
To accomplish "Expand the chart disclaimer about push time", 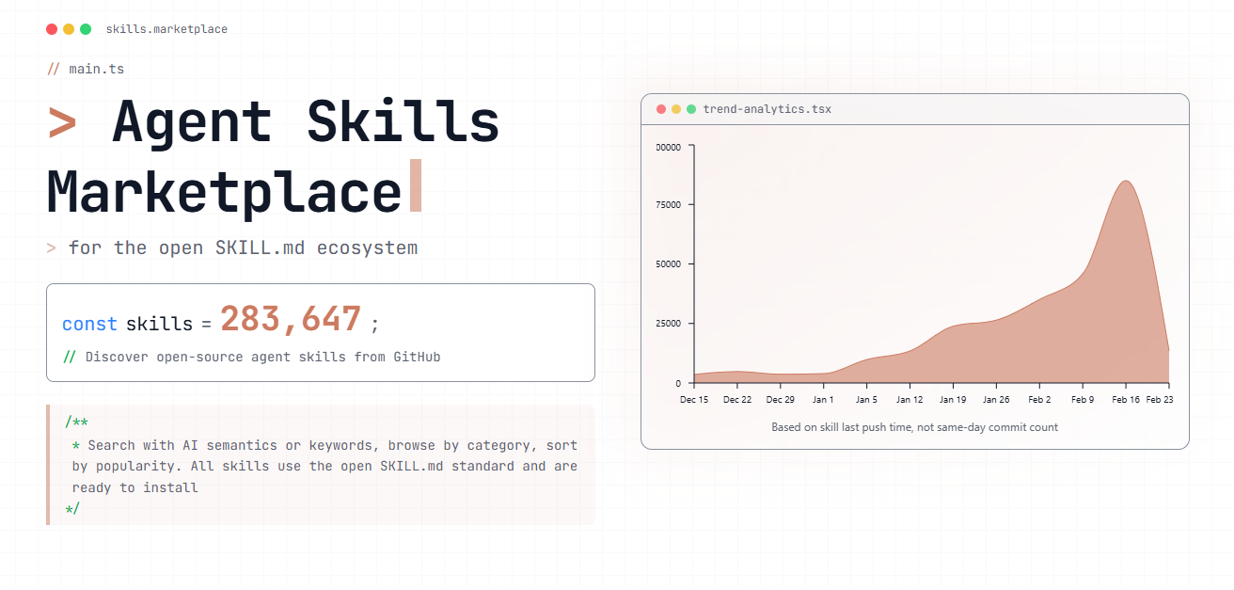I will coord(914,426).
